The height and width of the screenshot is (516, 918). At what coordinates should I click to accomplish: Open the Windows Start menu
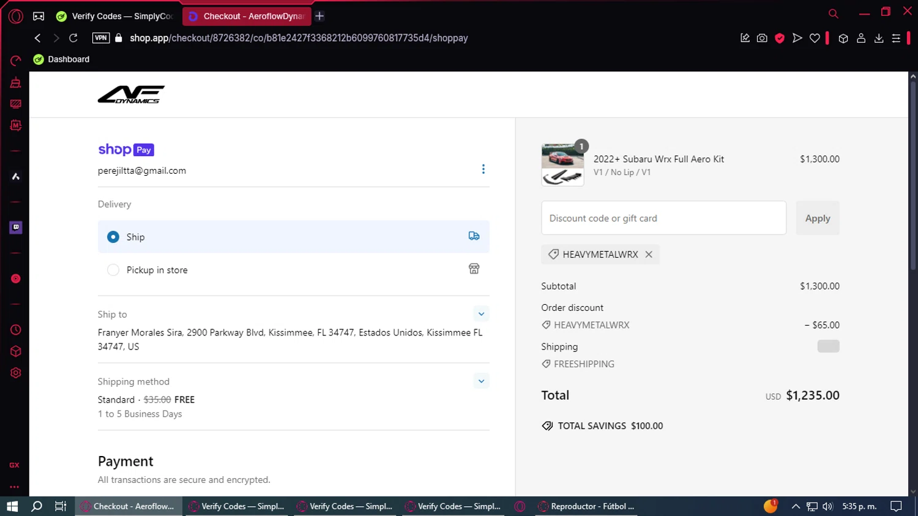coord(12,506)
